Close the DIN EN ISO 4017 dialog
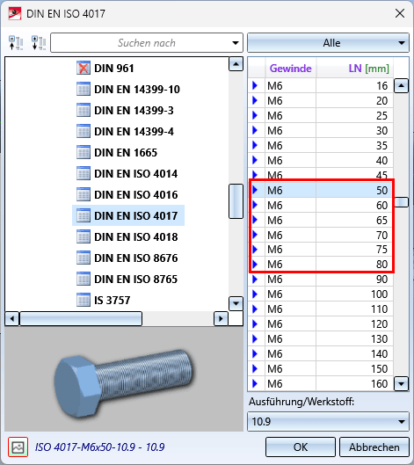This screenshot has height=465, width=414. [x=400, y=13]
